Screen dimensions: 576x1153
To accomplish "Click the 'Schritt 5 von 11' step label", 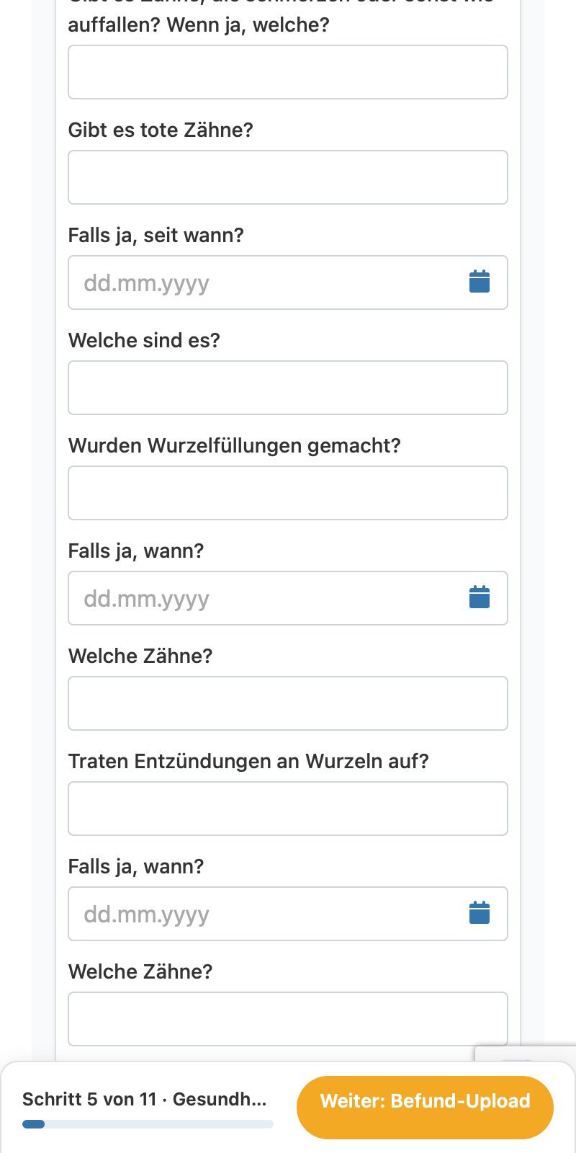I will coord(89,1099).
